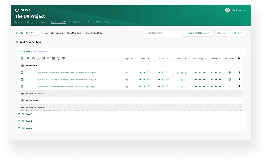Open the Tags column dropdown arrow
This screenshot has height=162, width=267.
[132, 59]
